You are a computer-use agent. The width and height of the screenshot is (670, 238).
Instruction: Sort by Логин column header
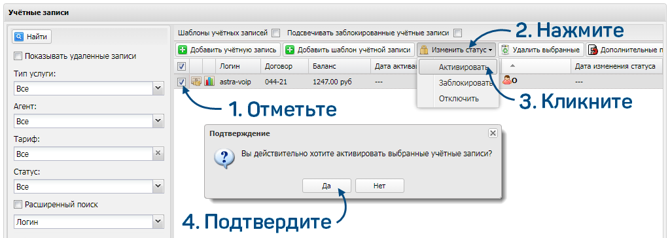coord(238,66)
